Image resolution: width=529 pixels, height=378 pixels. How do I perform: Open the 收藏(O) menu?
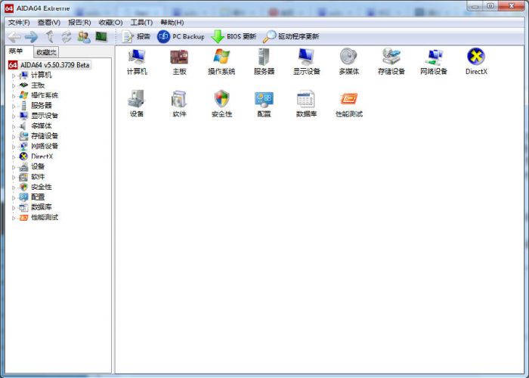(110, 22)
